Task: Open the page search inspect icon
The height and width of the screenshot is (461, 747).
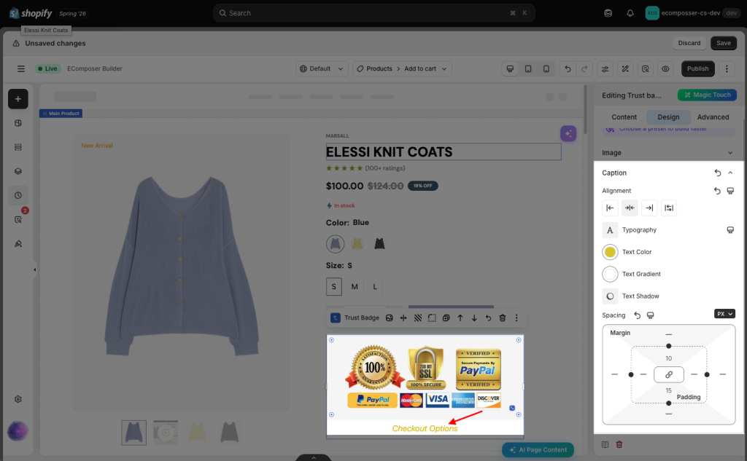Action: click(645, 68)
